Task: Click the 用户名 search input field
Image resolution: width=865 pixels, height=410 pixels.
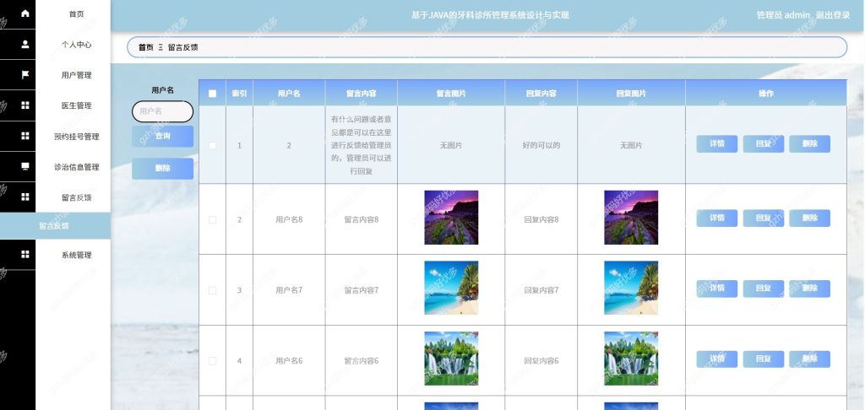Action: click(163, 111)
